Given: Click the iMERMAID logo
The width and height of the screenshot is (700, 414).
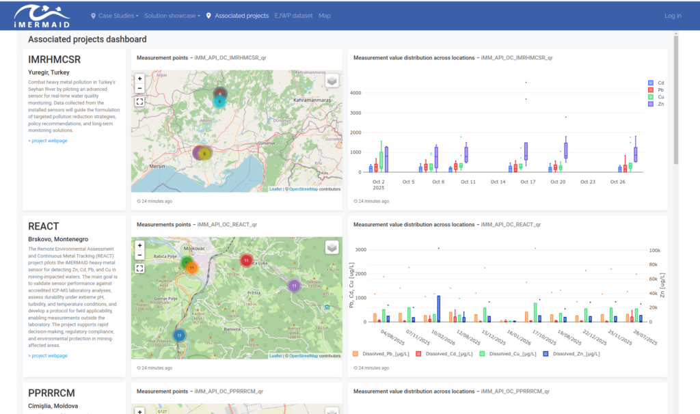Looking at the screenshot, I should click(42, 16).
